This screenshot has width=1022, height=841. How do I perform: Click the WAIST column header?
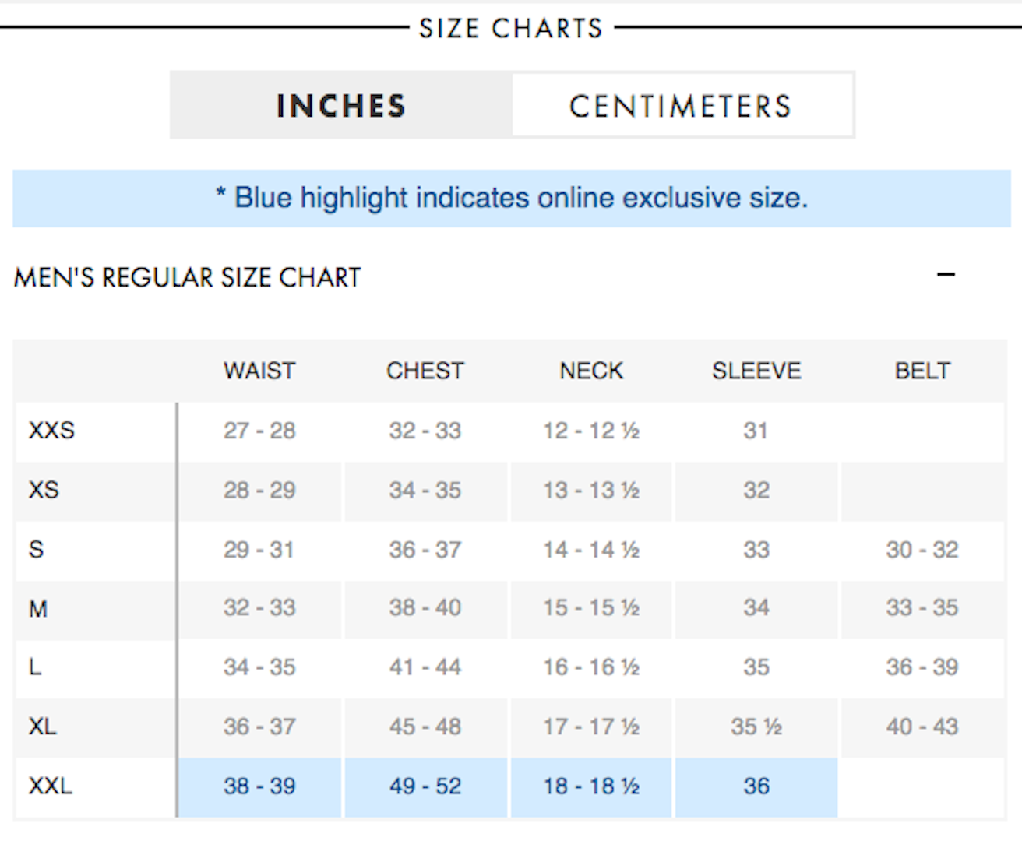[x=259, y=371]
